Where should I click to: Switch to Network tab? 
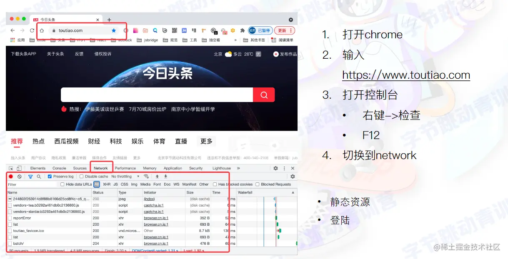pos(101,168)
